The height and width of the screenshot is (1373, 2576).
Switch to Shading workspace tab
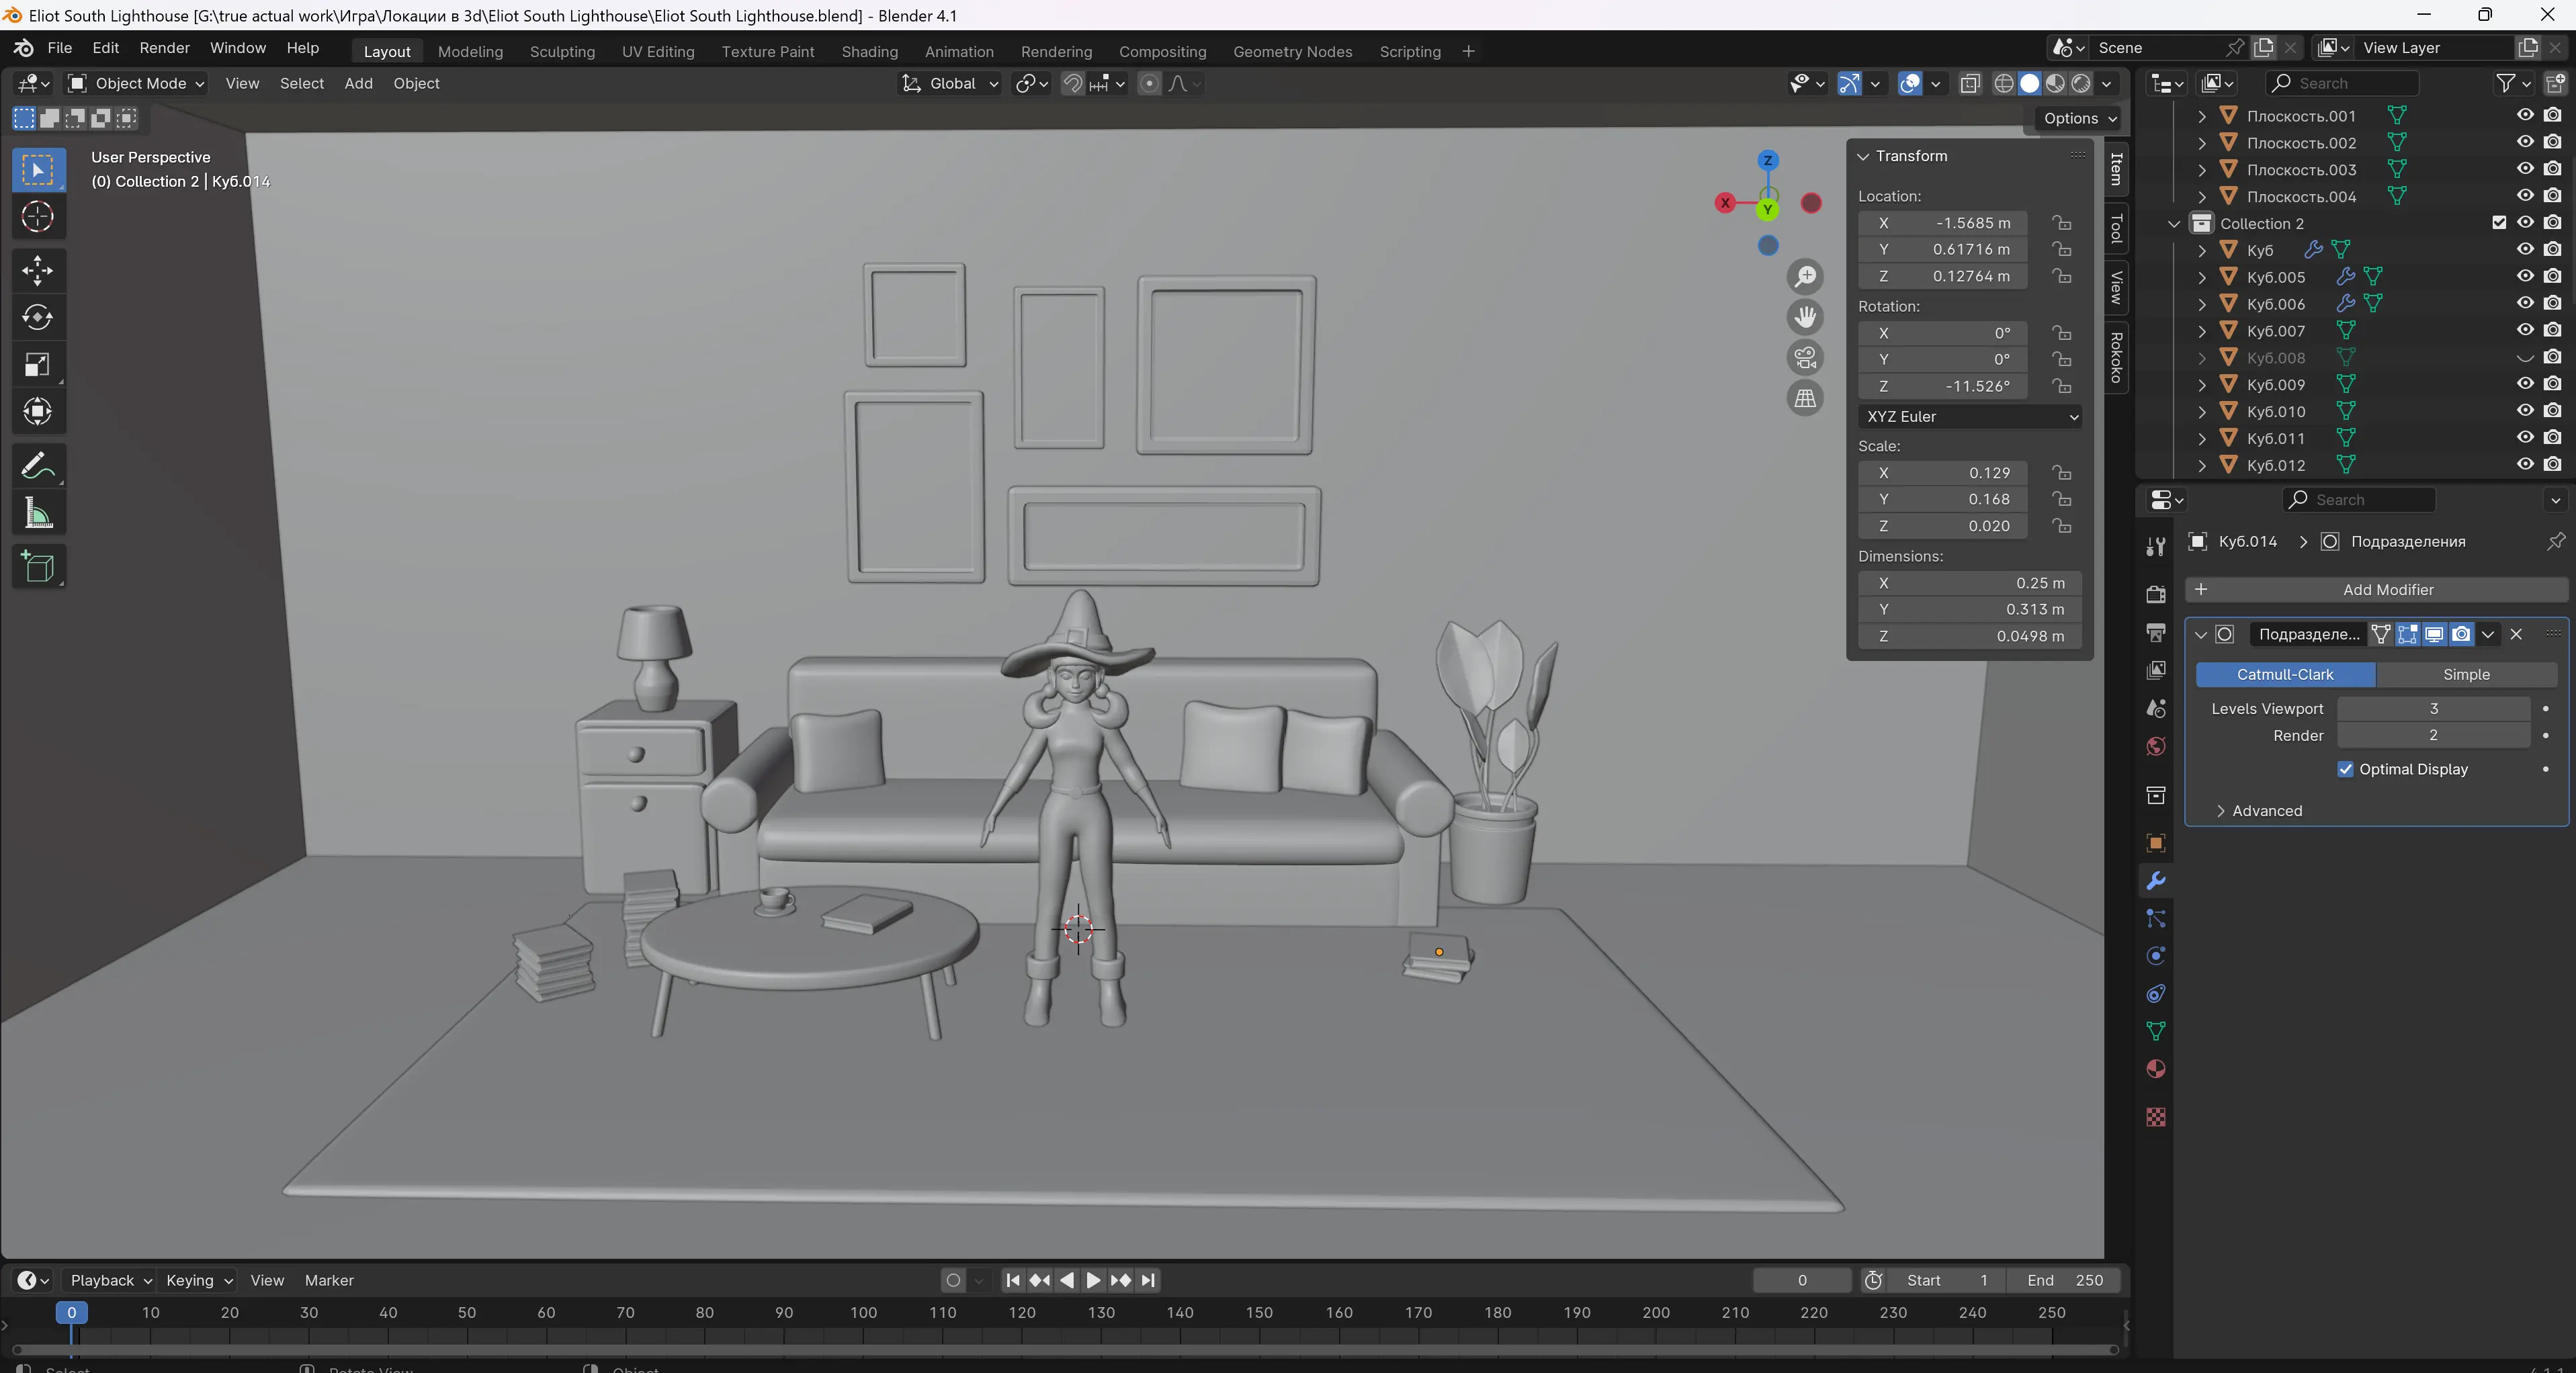pyautogui.click(x=869, y=52)
